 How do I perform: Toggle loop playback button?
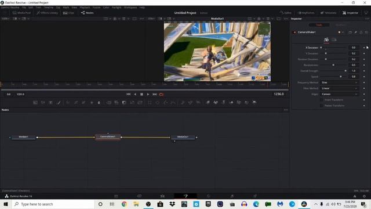161,94
